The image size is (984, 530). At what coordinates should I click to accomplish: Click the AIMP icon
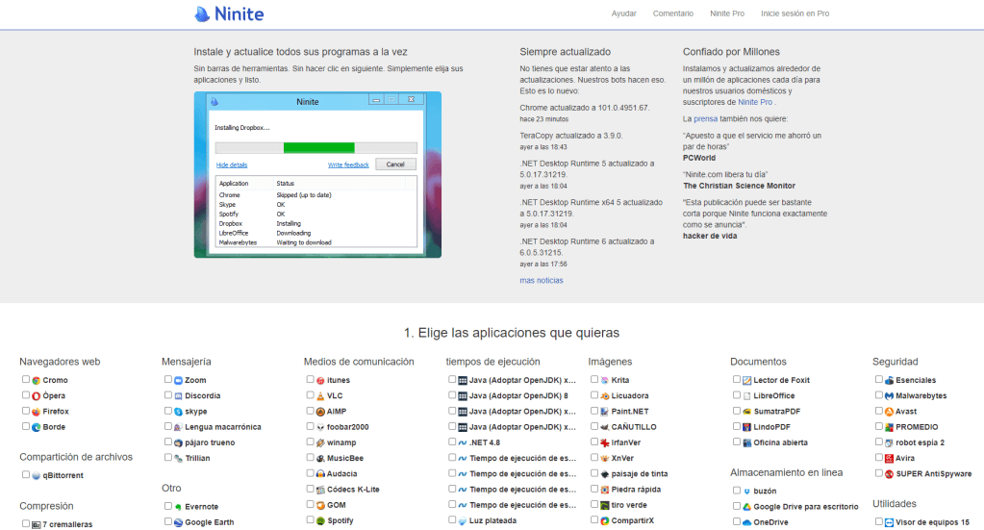(x=320, y=412)
